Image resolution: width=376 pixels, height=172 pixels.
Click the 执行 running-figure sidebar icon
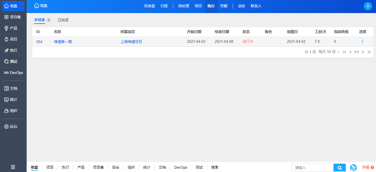[x=6, y=50]
